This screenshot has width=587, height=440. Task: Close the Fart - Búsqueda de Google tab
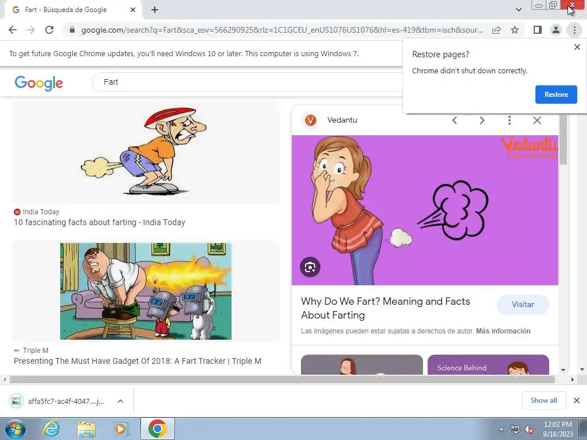tap(133, 10)
